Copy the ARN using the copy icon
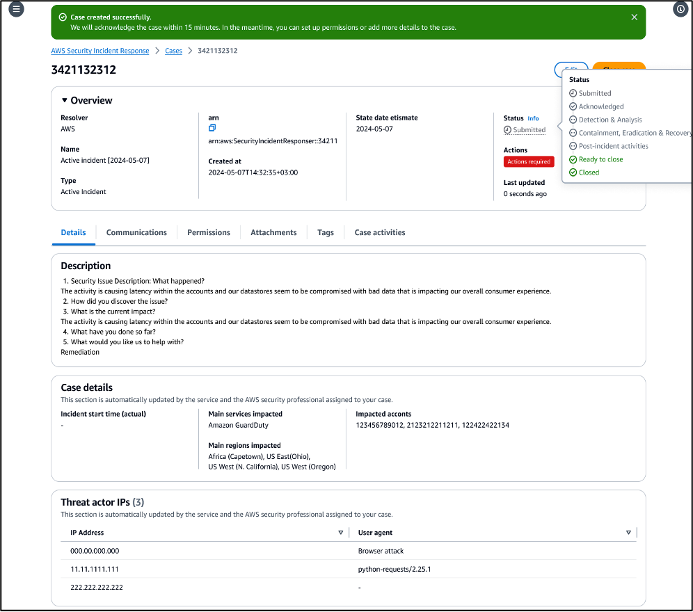Image resolution: width=693 pixels, height=612 pixels. tap(212, 128)
